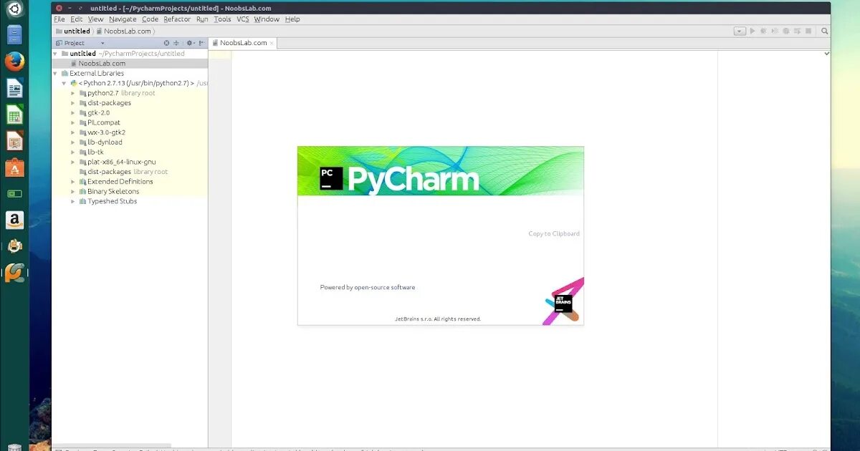Collapse the untitled project root node
The width and height of the screenshot is (860, 451).
(x=55, y=54)
